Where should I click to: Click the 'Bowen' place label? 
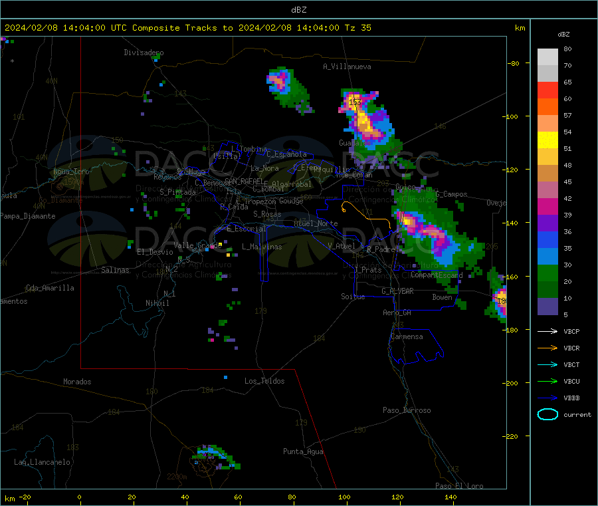(x=442, y=297)
